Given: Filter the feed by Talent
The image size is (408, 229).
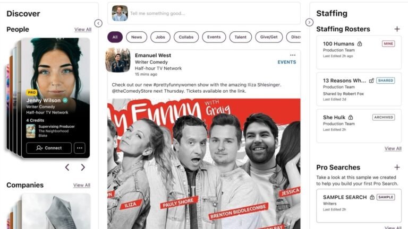Looking at the screenshot, I should click(x=241, y=37).
